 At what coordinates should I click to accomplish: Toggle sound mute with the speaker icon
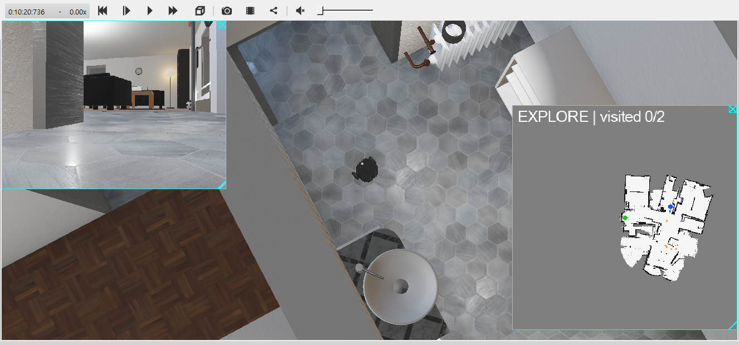click(x=300, y=11)
